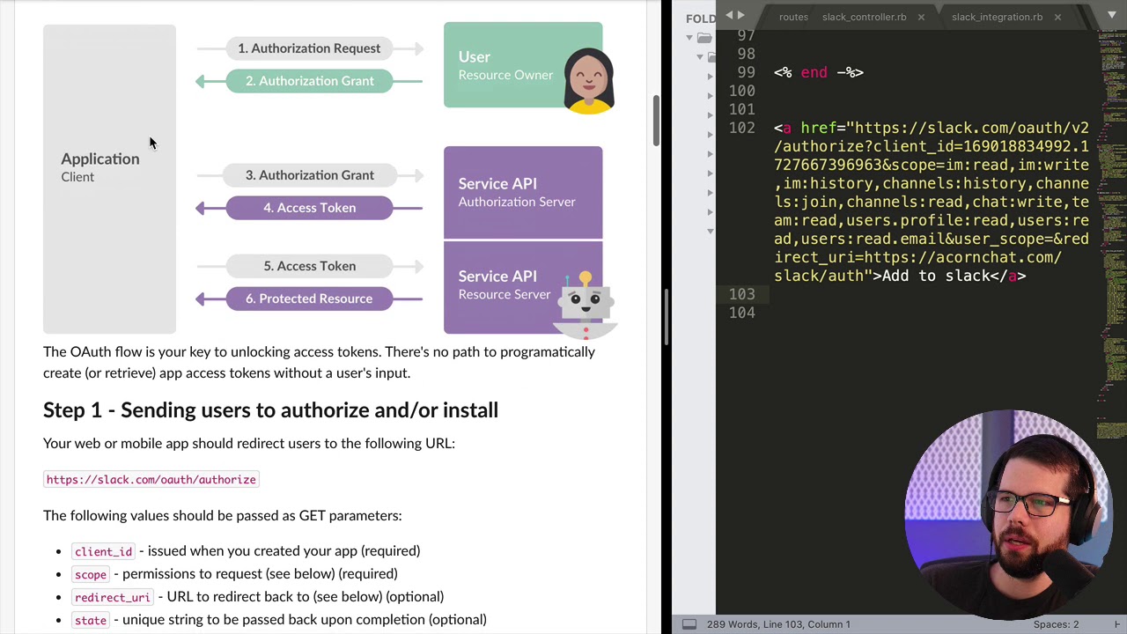The image size is (1127, 634).
Task: Click '6. Protected Resource' label
Action: (309, 299)
